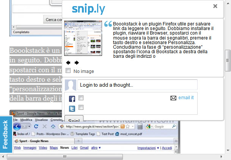Show previous image with left arrow
Image resolution: width=231 pixels, height=160 pixels.
click(x=68, y=63)
